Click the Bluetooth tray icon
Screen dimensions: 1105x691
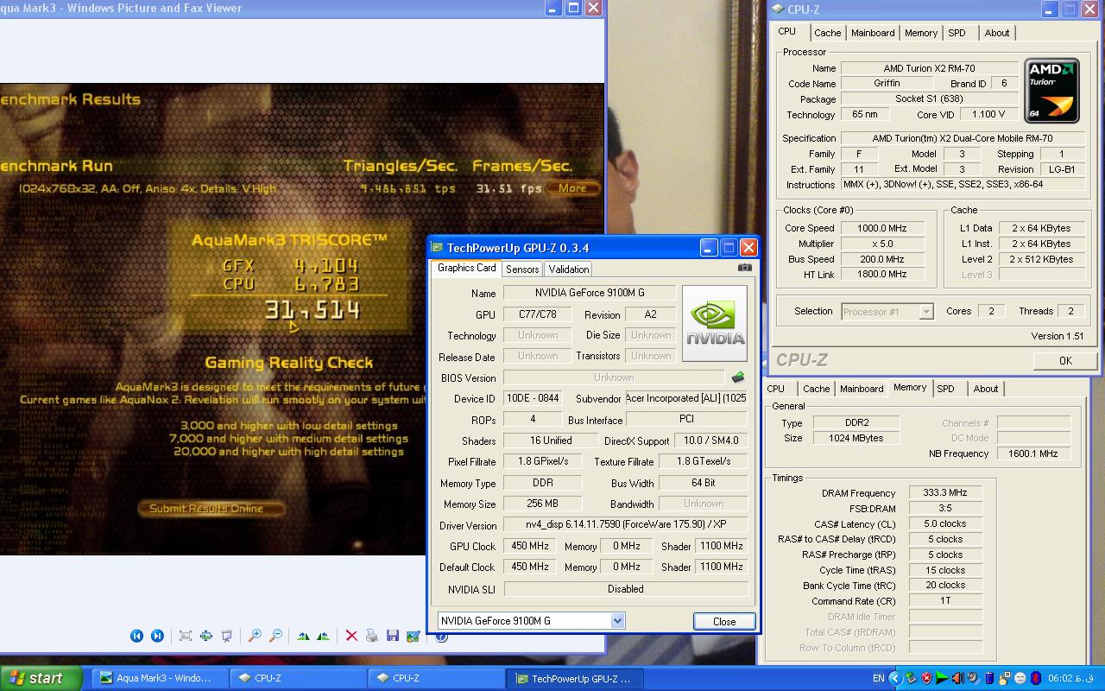(1036, 678)
